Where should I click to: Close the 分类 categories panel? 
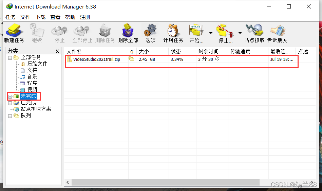pyautogui.click(x=57, y=51)
